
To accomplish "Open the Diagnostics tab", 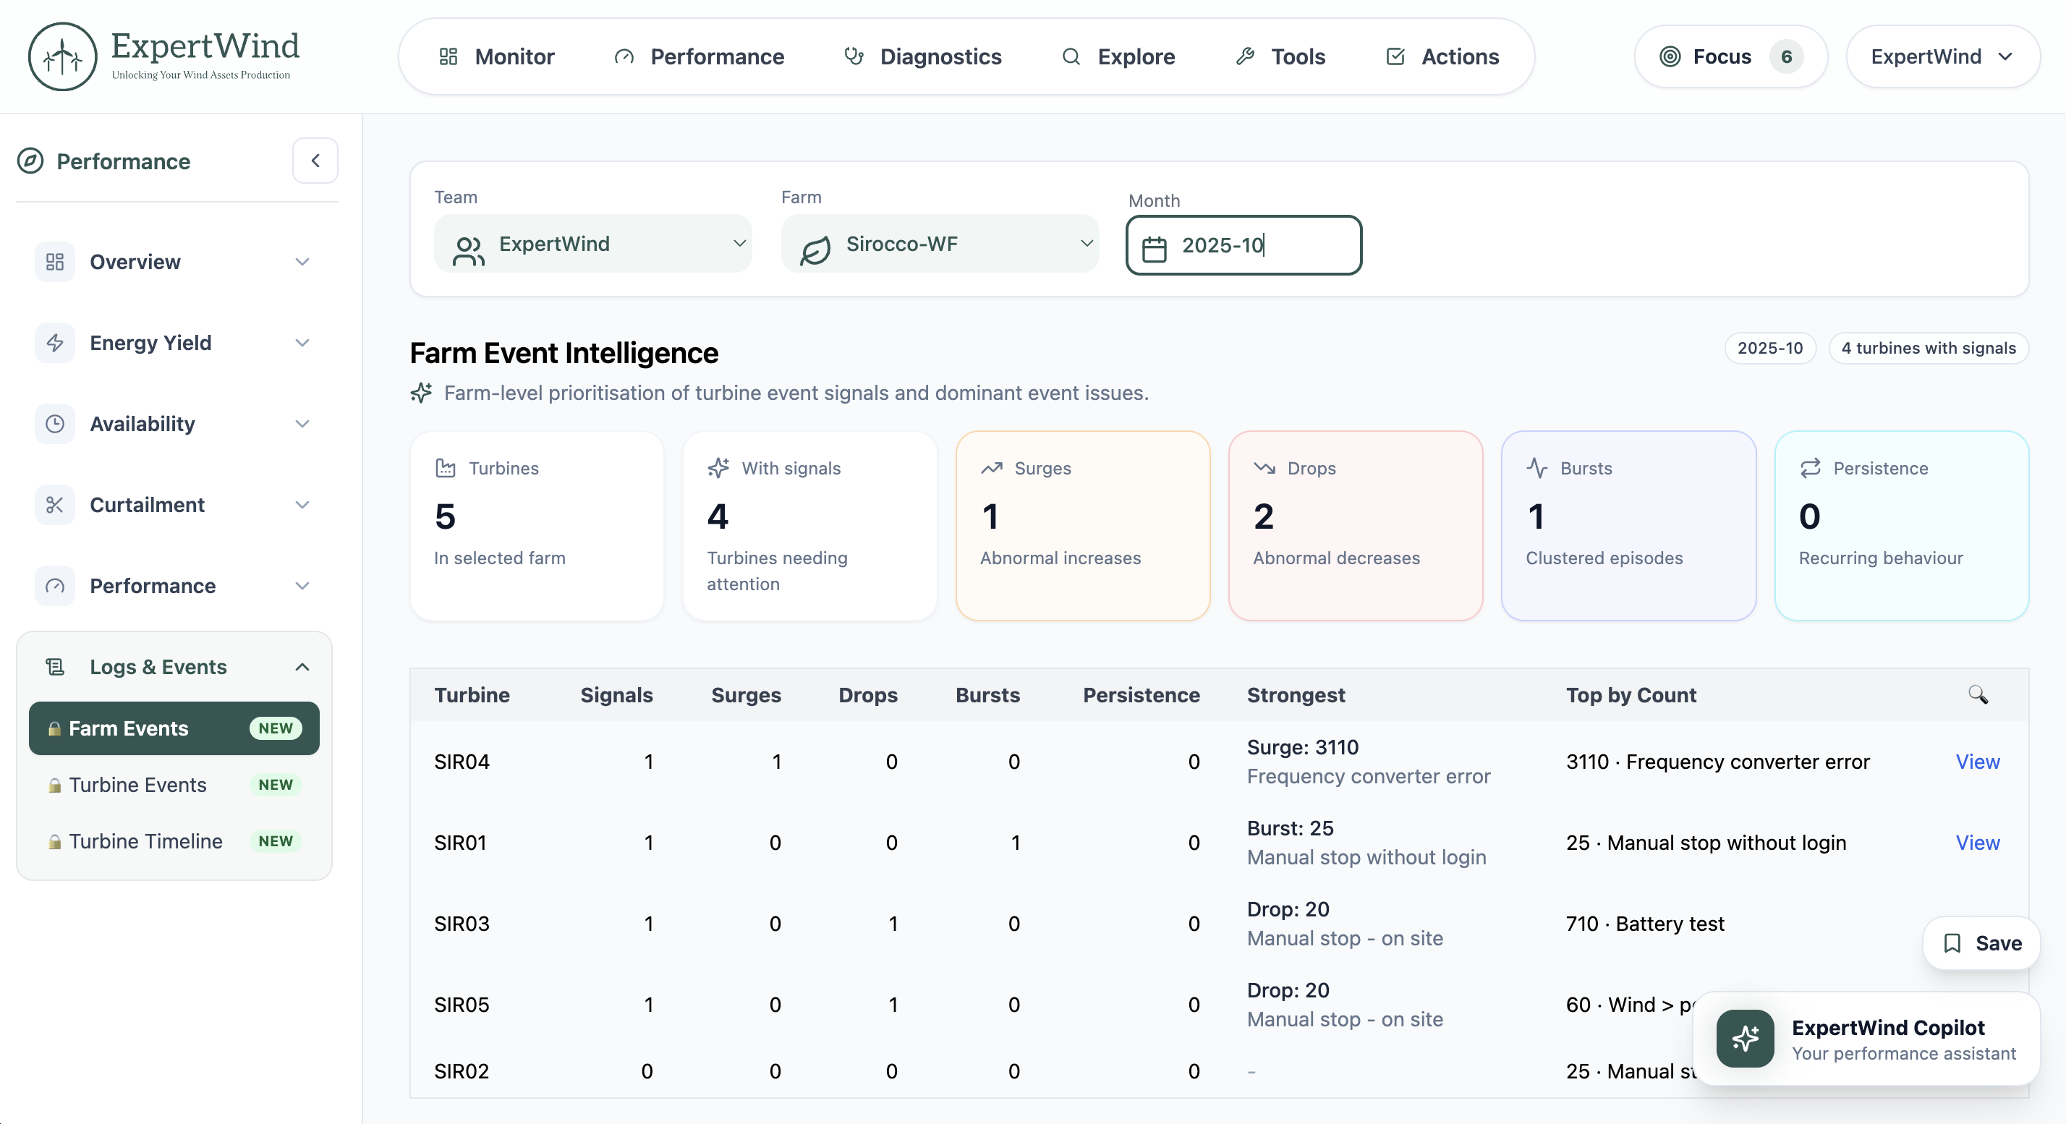I will 923,56.
